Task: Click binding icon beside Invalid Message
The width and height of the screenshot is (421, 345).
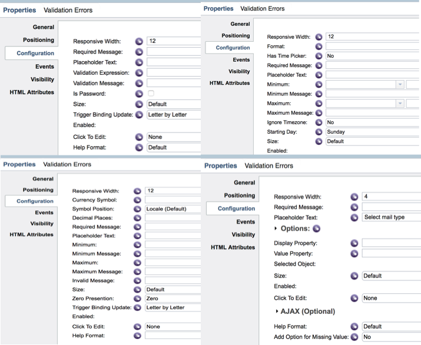Action: (137, 281)
